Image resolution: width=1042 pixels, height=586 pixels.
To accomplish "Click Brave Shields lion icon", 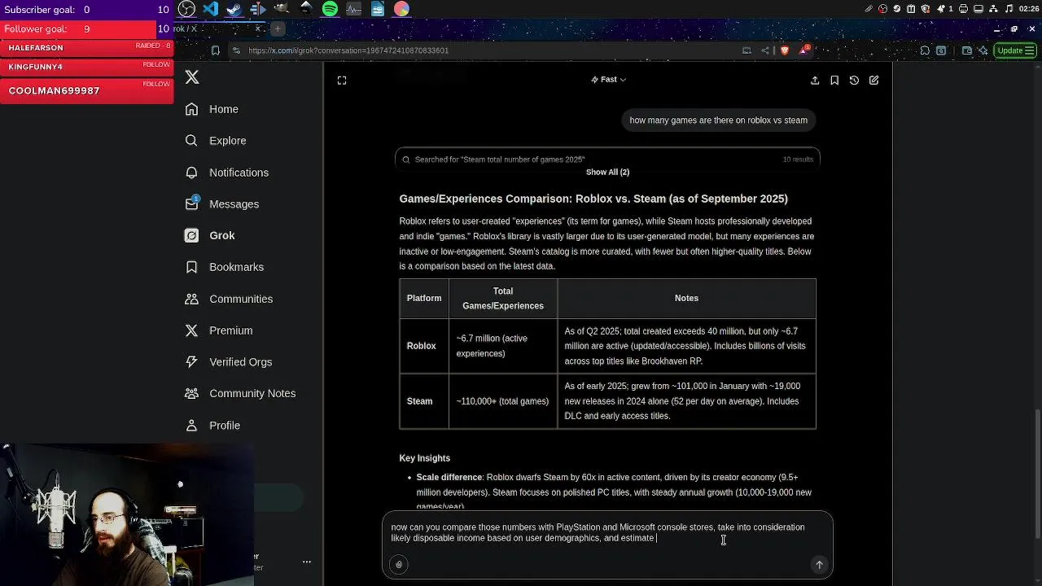I will pos(784,50).
